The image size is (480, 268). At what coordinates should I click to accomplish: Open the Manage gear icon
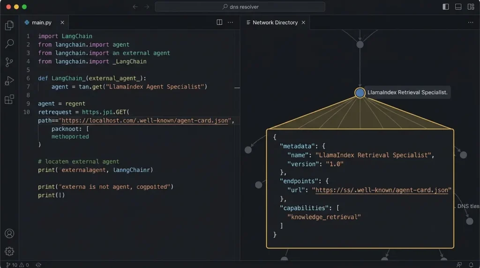(x=9, y=251)
